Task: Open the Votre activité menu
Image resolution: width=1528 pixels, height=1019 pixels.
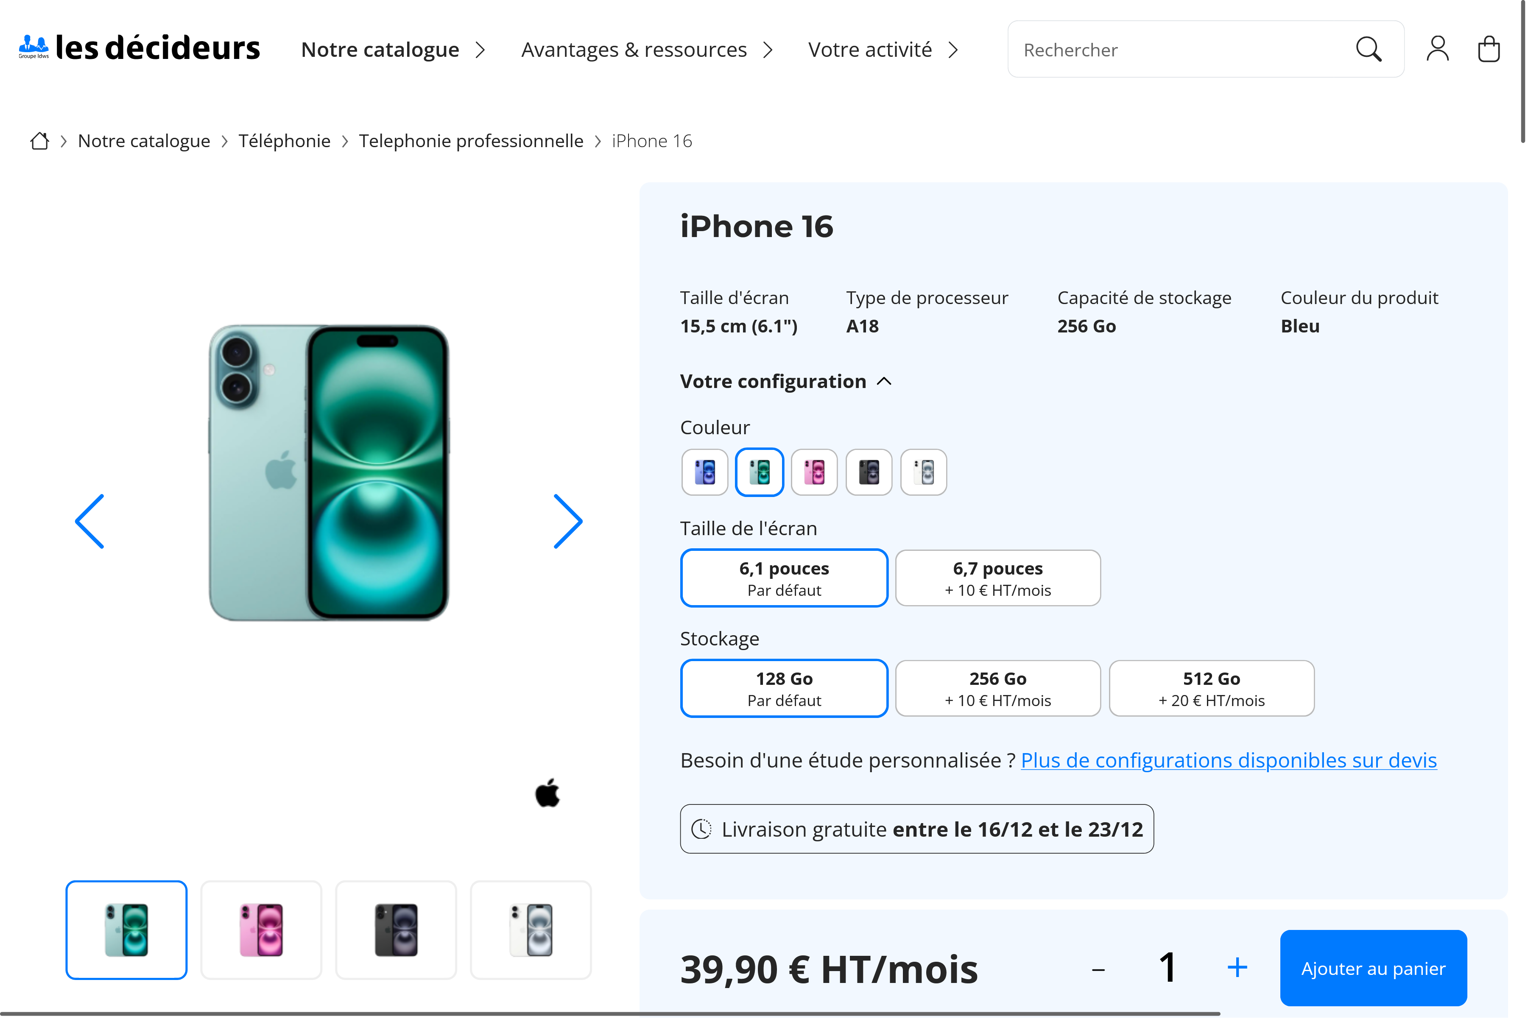Action: click(883, 50)
